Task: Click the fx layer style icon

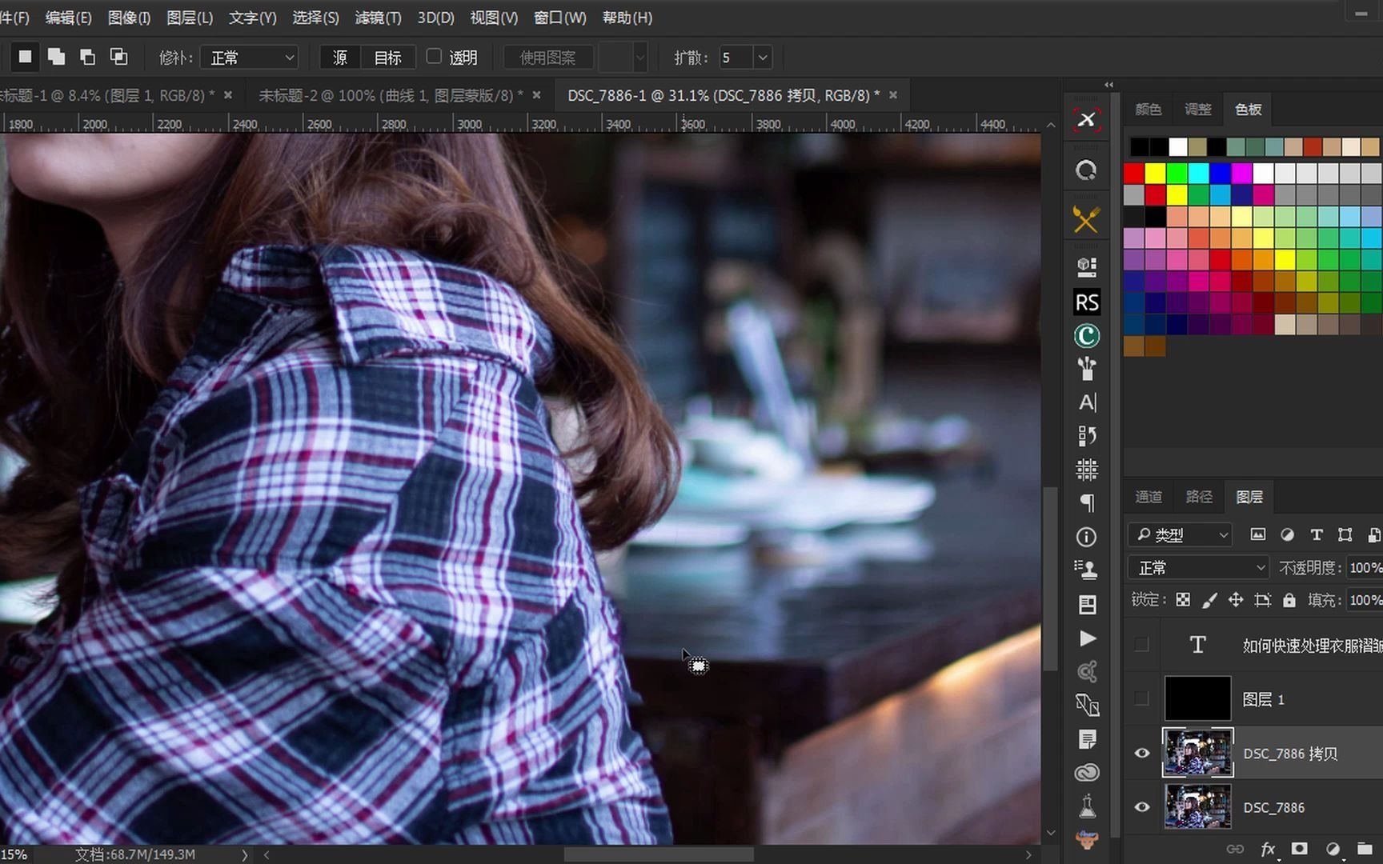Action: click(1268, 849)
